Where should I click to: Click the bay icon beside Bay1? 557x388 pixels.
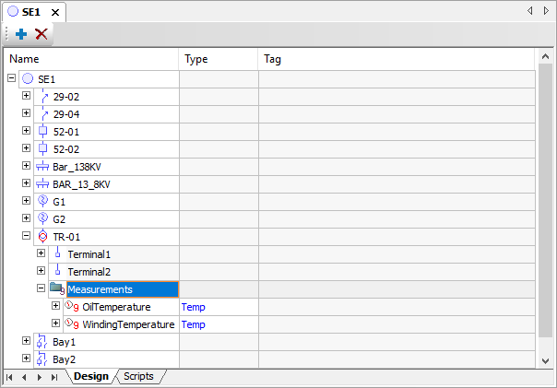pos(42,342)
